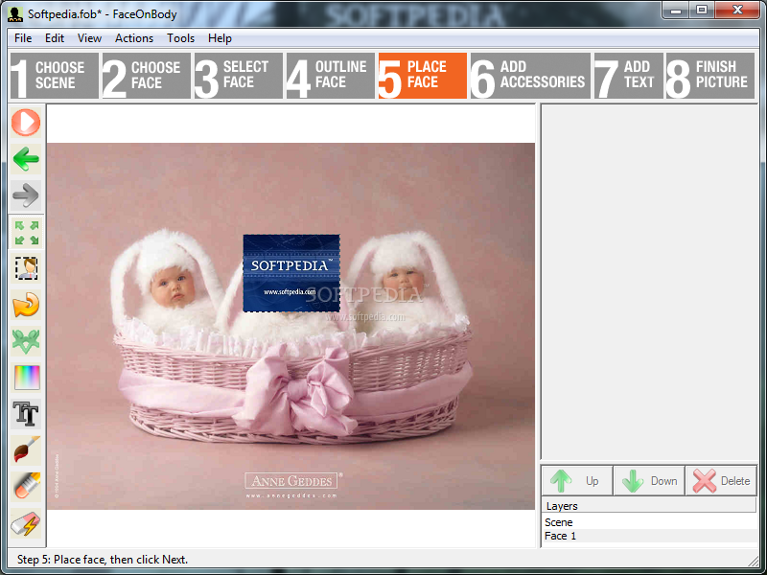767x575 pixels.
Task: Move layer Down with the Down button
Action: pos(649,481)
